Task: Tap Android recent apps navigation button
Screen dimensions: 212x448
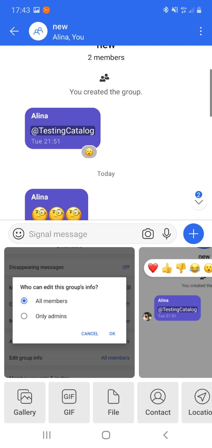Action: tap(47, 435)
